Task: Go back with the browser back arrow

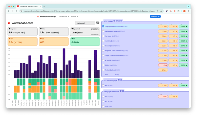Action: click(9, 11)
